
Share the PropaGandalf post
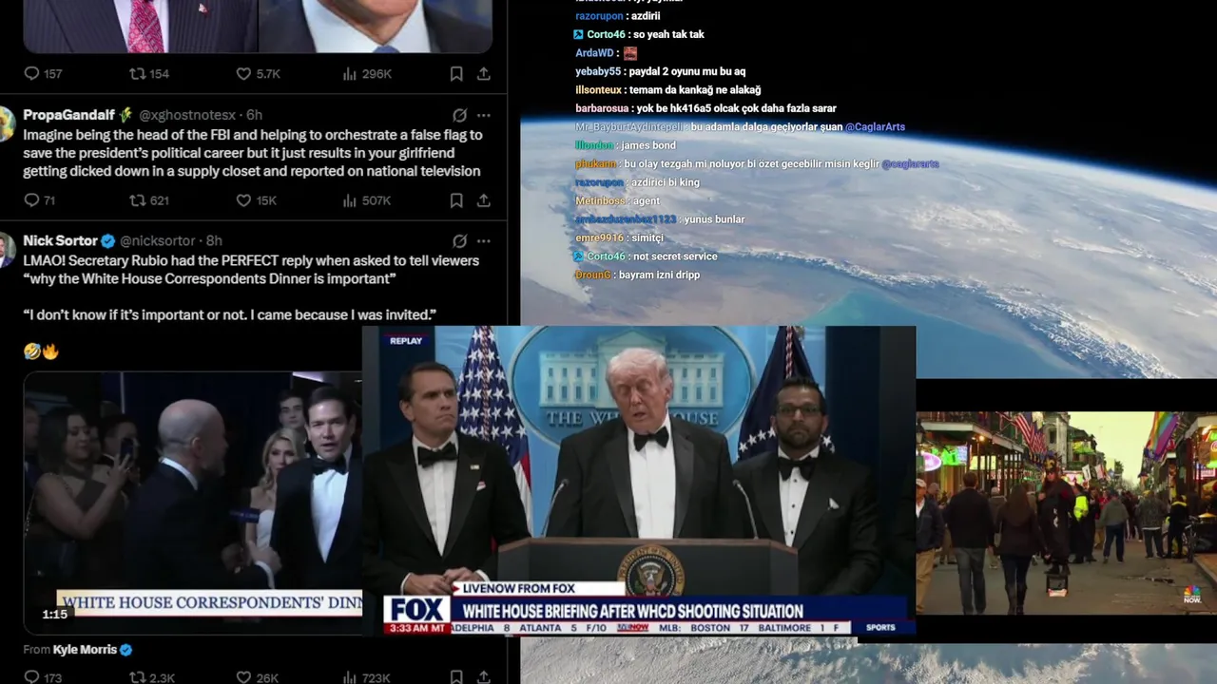(483, 200)
